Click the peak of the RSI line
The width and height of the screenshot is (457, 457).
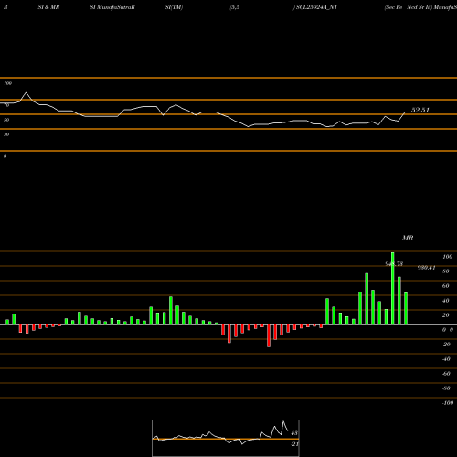click(x=26, y=92)
